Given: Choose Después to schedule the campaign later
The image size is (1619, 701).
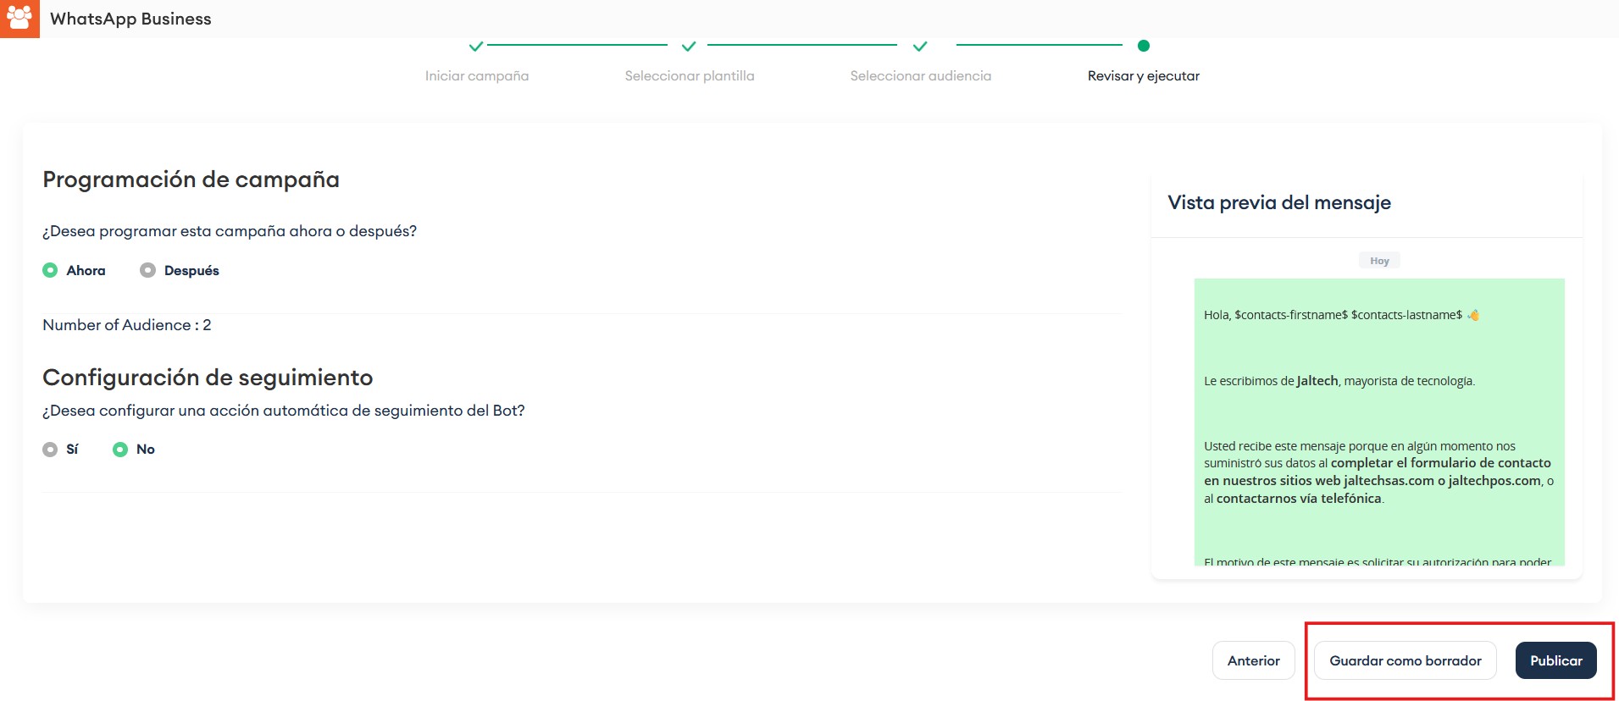Looking at the screenshot, I should pos(148,270).
